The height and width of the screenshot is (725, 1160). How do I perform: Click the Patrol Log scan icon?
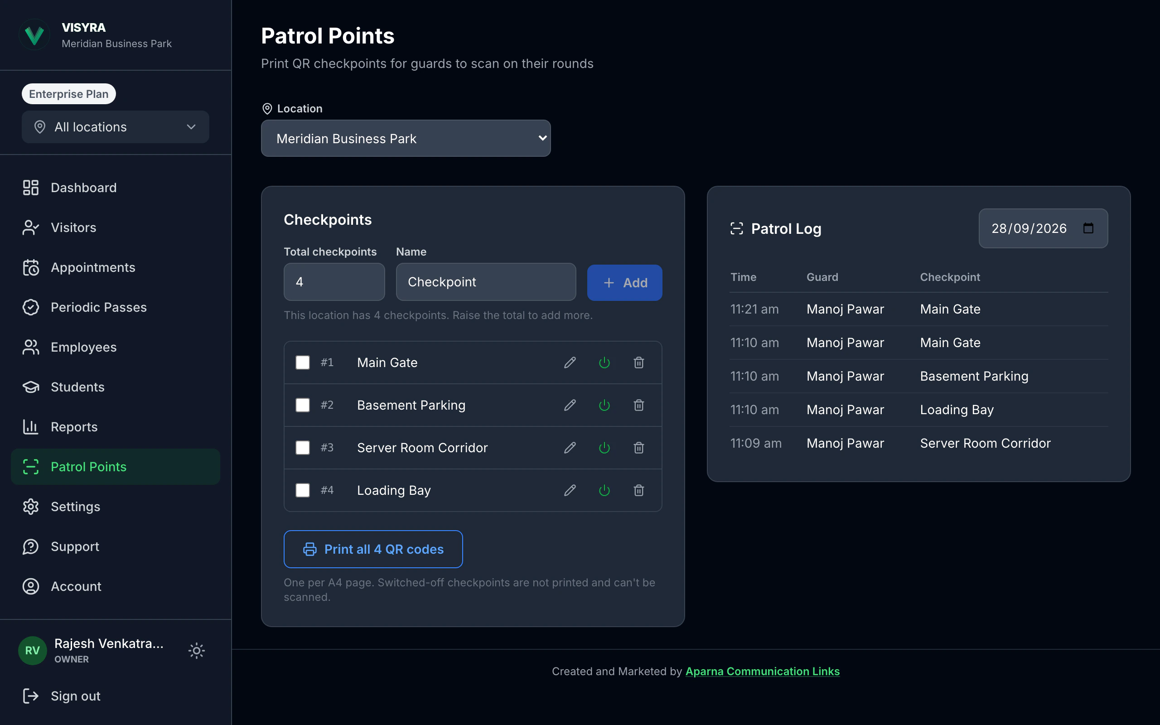[x=737, y=229]
